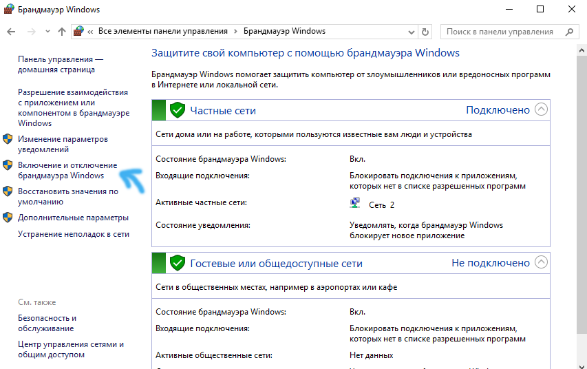Refresh the Control Panel page
Viewport: 587px width, 369px height.
425,32
